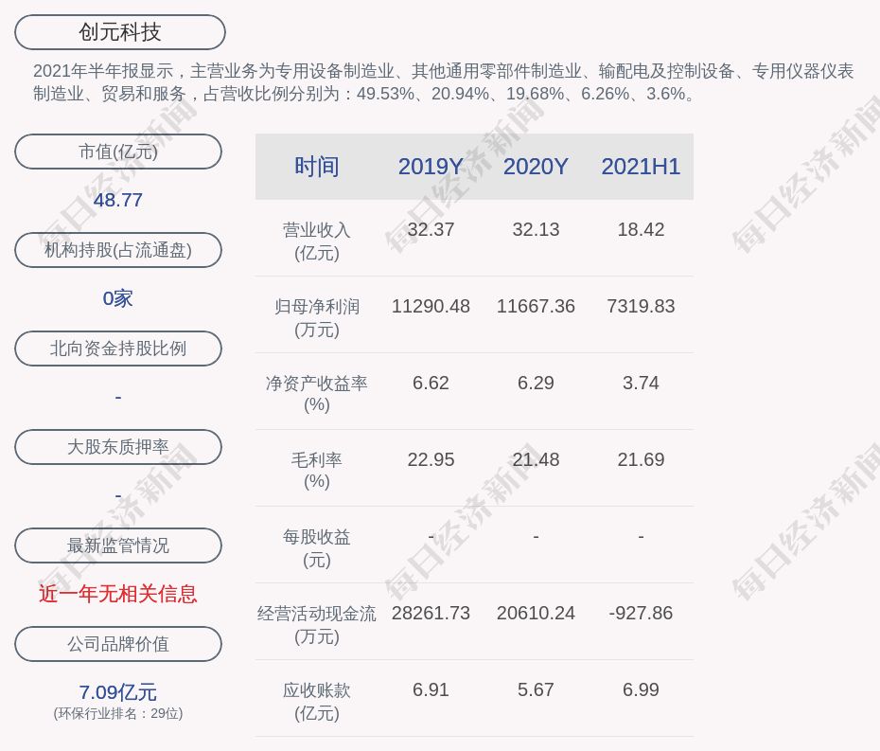The height and width of the screenshot is (751, 880).
Task: Click the 48.77 market value figure
Action: 118,200
